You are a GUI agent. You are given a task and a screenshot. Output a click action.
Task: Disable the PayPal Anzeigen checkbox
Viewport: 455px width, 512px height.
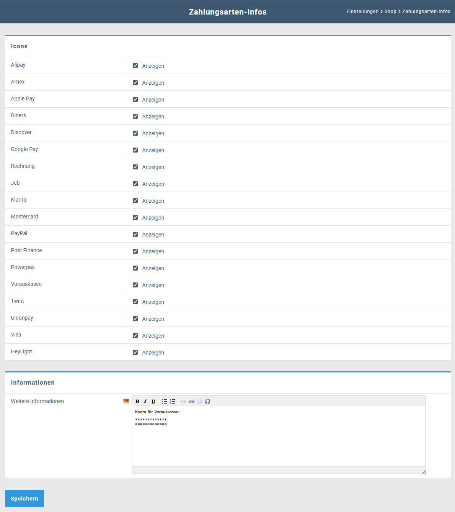pyautogui.click(x=135, y=235)
